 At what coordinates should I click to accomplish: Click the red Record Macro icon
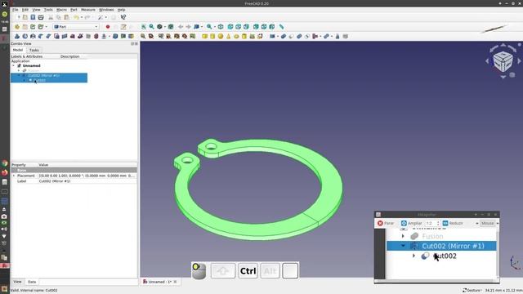(108, 27)
